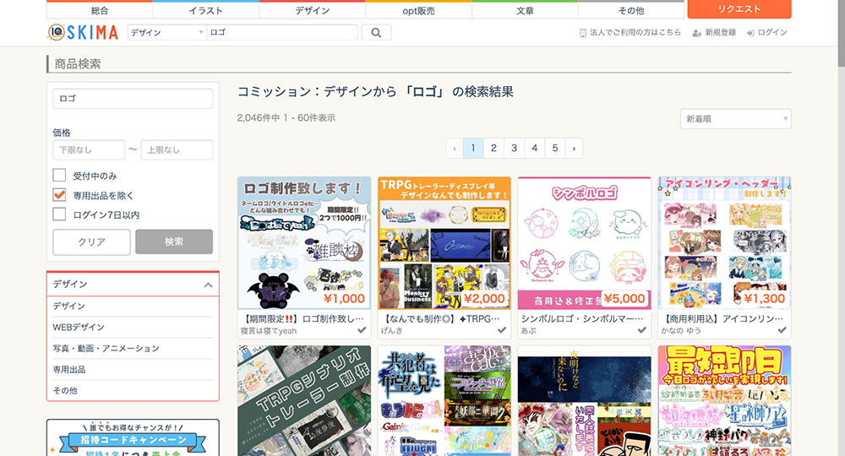Viewport: 845px width, 456px height.
Task: Open the デザイン category dropdown in search bar
Action: [166, 33]
